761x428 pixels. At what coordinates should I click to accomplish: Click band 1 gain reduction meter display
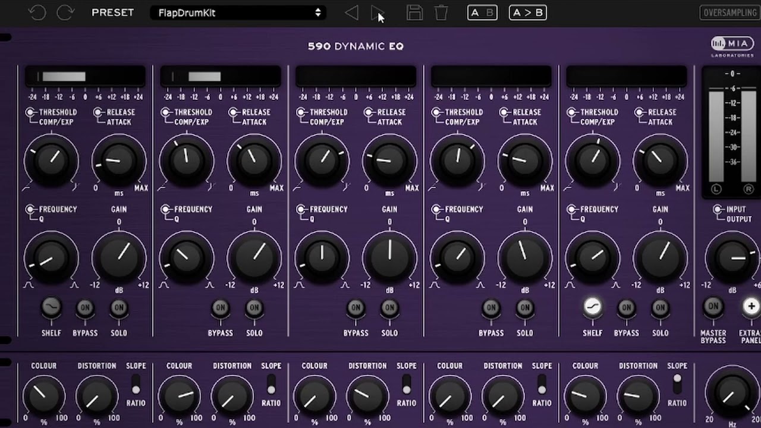pyautogui.click(x=85, y=76)
